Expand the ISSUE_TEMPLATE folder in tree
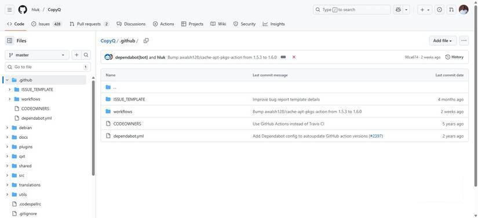The width and height of the screenshot is (478, 218). coord(9,90)
